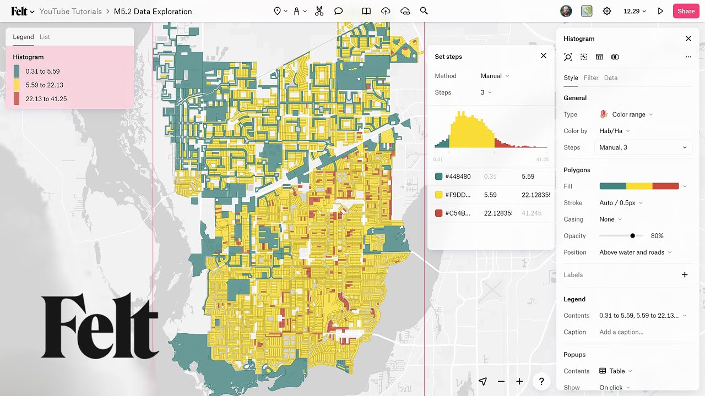Edit the red step min 22.12835 field

(497, 213)
